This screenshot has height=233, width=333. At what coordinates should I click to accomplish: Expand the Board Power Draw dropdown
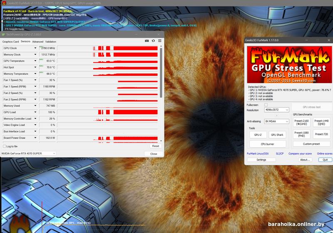coord(35,138)
